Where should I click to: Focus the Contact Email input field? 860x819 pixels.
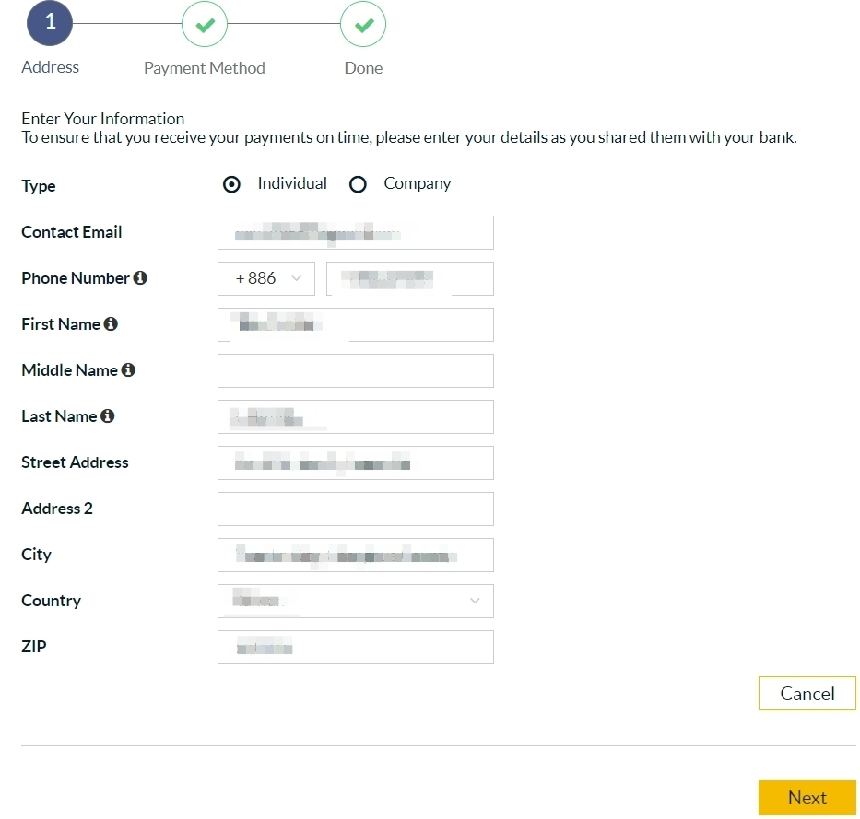[x=356, y=232]
